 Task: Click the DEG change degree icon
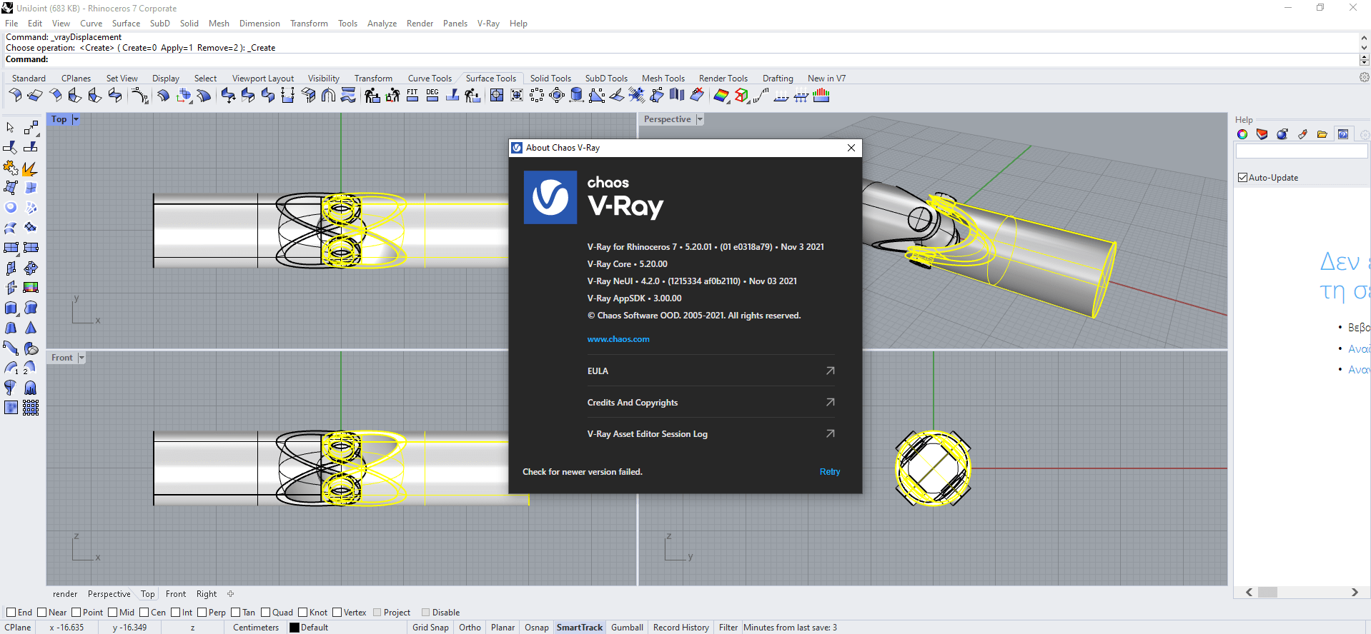pos(432,96)
